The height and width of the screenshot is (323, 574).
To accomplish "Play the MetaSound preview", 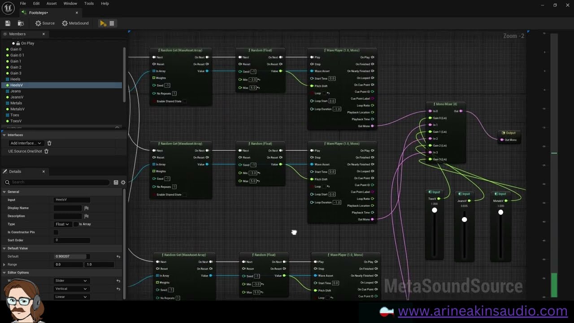I will (x=103, y=23).
